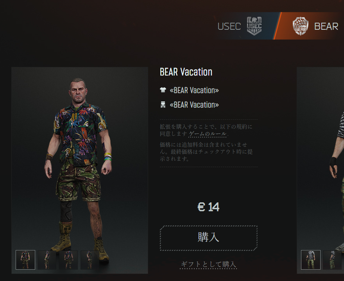Click the shorts icon beside lower BEAR Vacation
Screen dimensions: 344x281
point(163,104)
